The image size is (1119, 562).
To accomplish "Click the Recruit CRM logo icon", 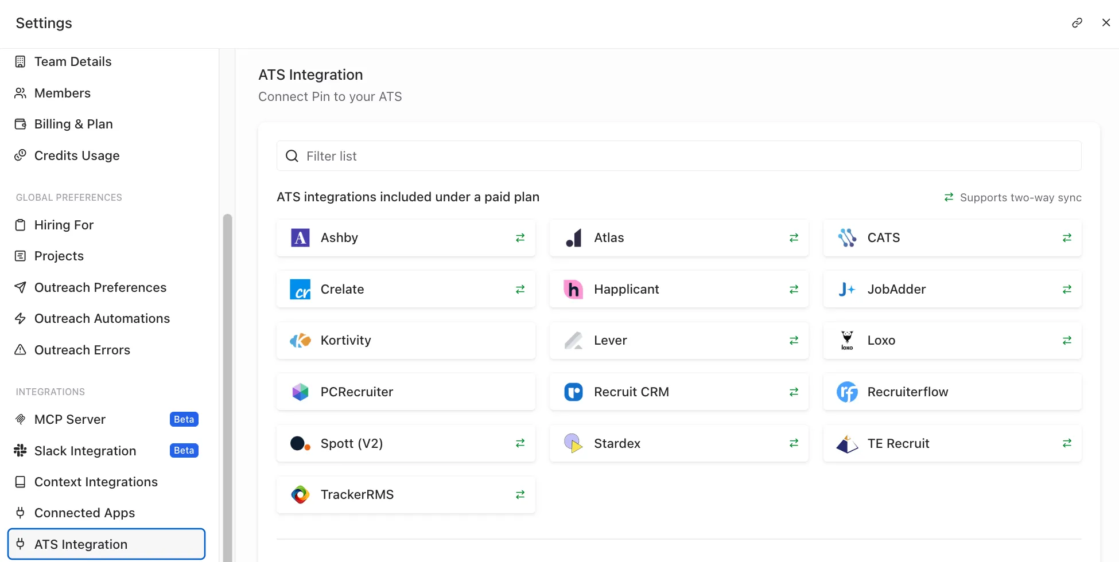I will (x=574, y=392).
